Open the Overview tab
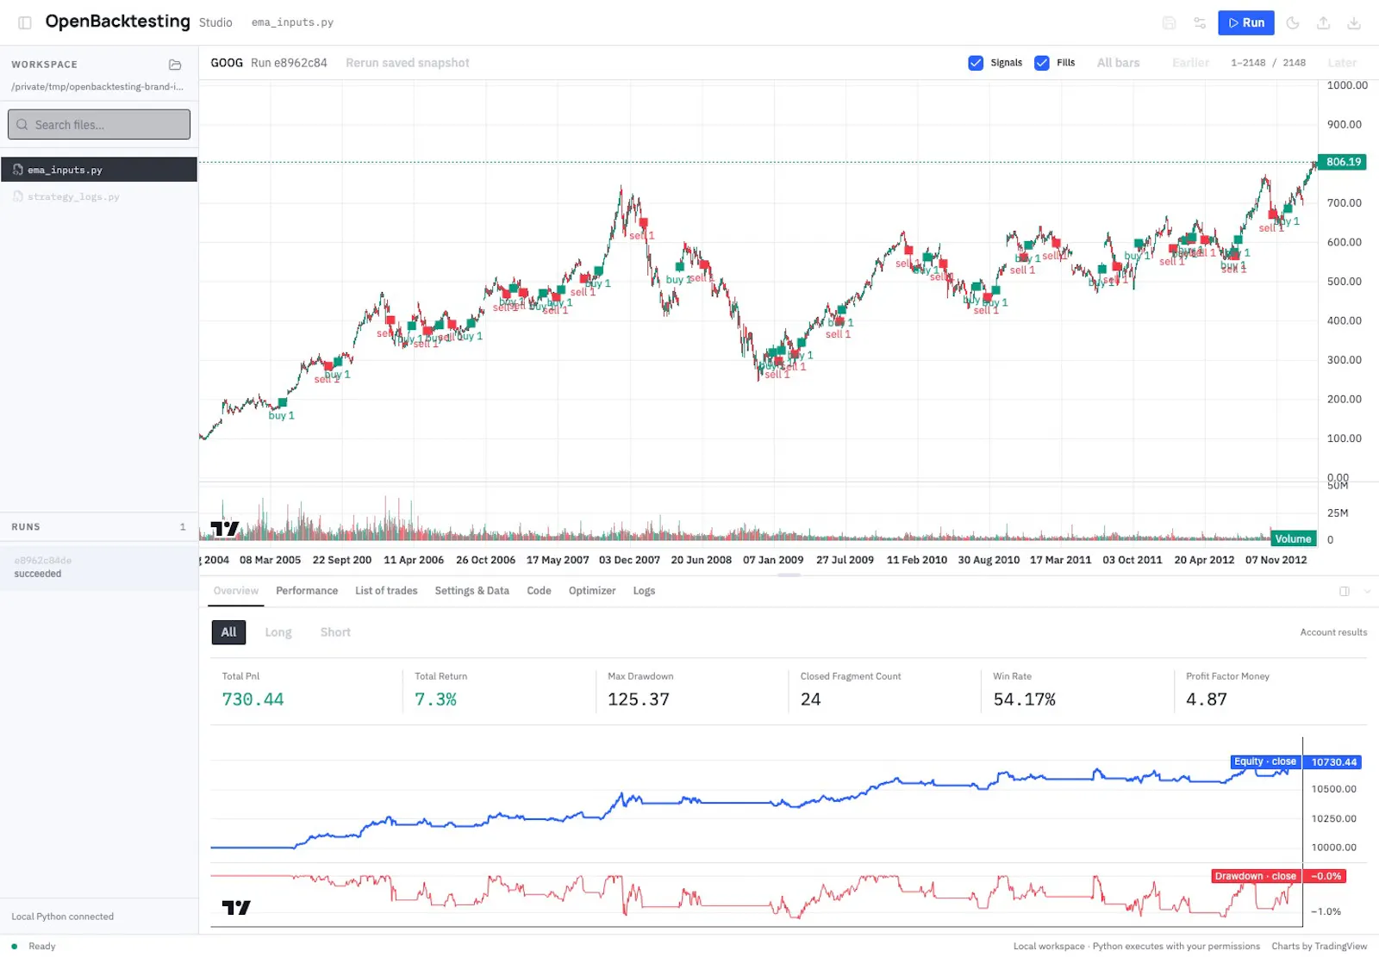The width and height of the screenshot is (1379, 957). (236, 591)
